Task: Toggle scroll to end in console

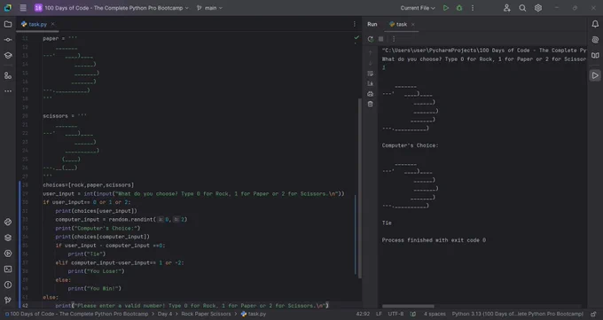Action: pos(370,83)
